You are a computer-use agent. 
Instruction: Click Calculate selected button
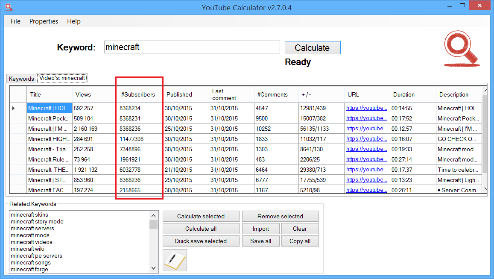click(x=201, y=216)
